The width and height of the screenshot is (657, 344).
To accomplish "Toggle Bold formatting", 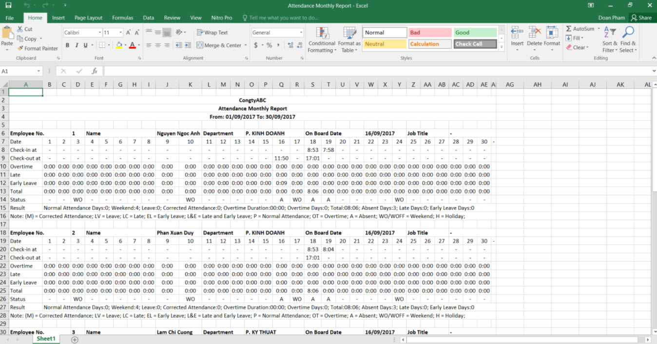I will click(x=67, y=45).
